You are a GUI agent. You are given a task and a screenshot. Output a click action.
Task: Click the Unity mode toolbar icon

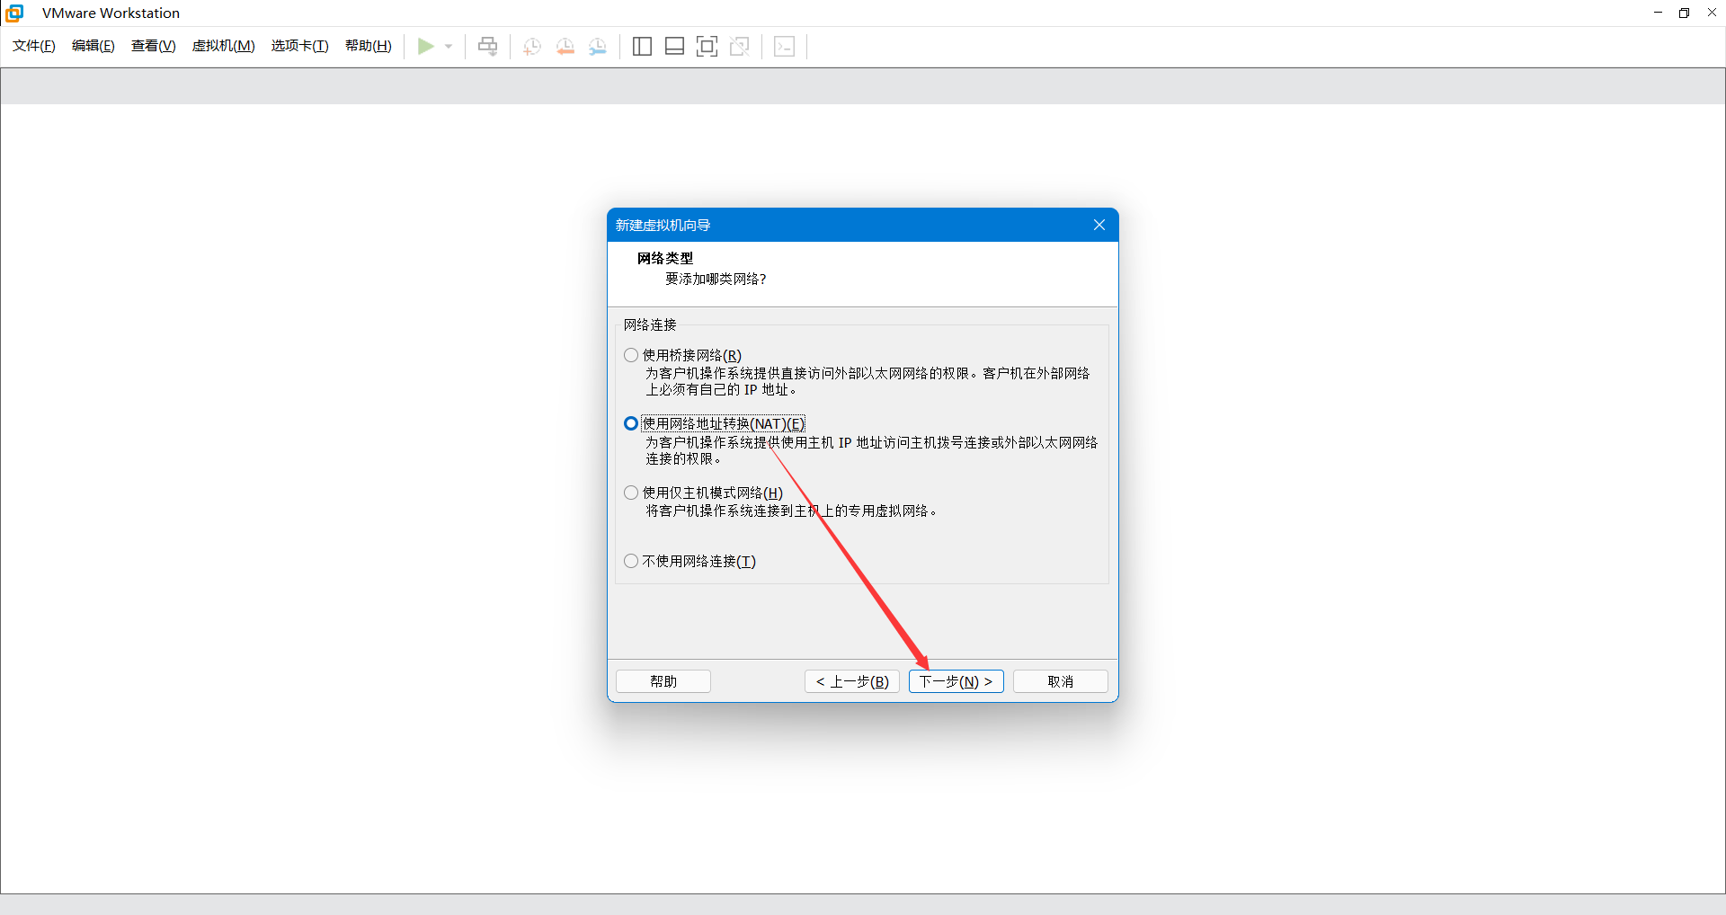coord(740,46)
